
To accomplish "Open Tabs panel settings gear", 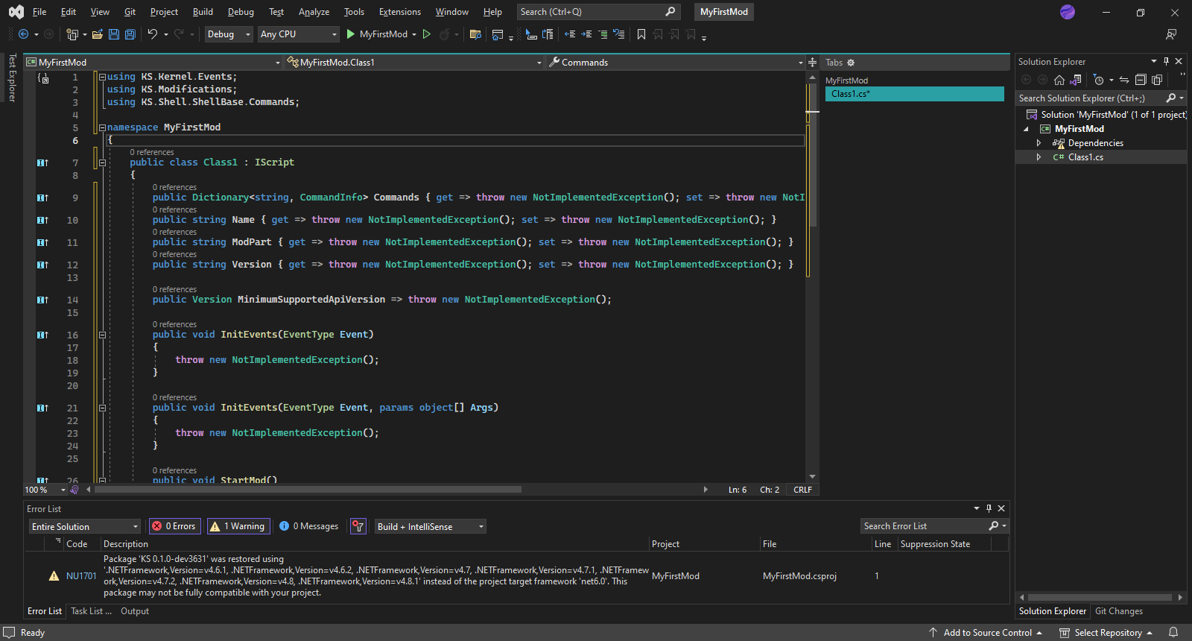I will pyautogui.click(x=851, y=63).
